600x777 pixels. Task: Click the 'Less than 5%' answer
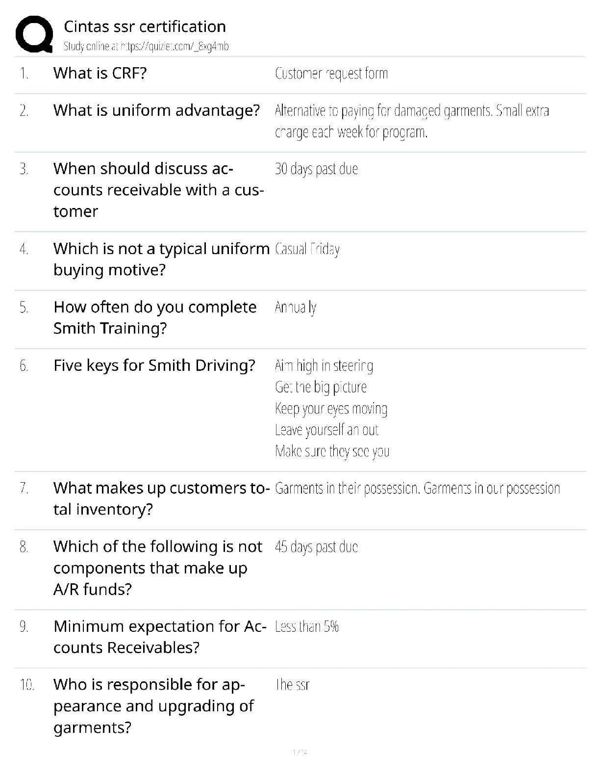(306, 627)
